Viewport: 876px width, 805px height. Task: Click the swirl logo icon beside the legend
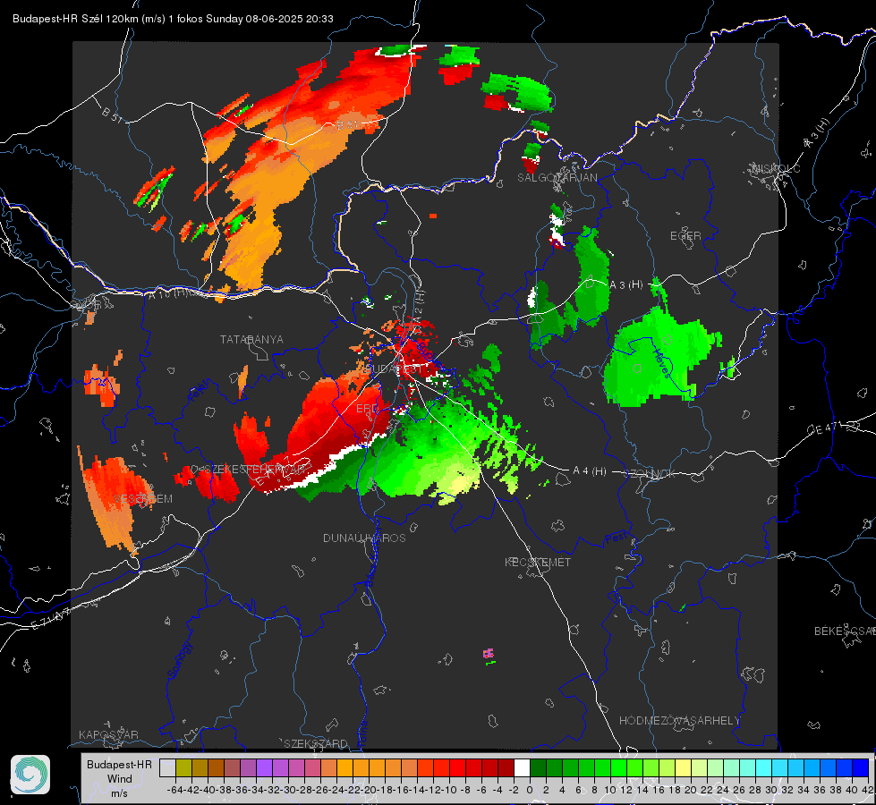point(30,775)
